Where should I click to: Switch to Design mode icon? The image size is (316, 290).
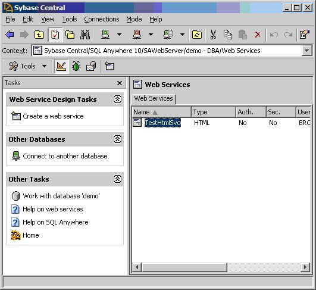[61, 66]
